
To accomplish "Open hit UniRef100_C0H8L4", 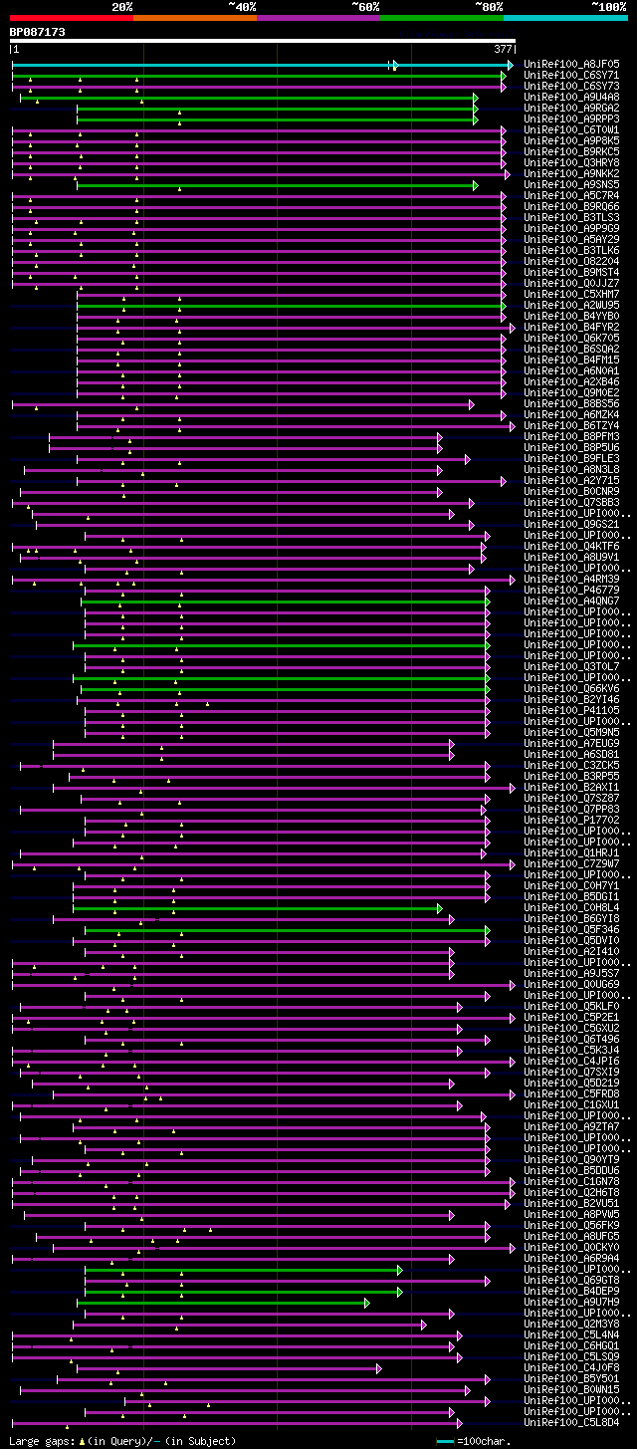I will (571, 908).
